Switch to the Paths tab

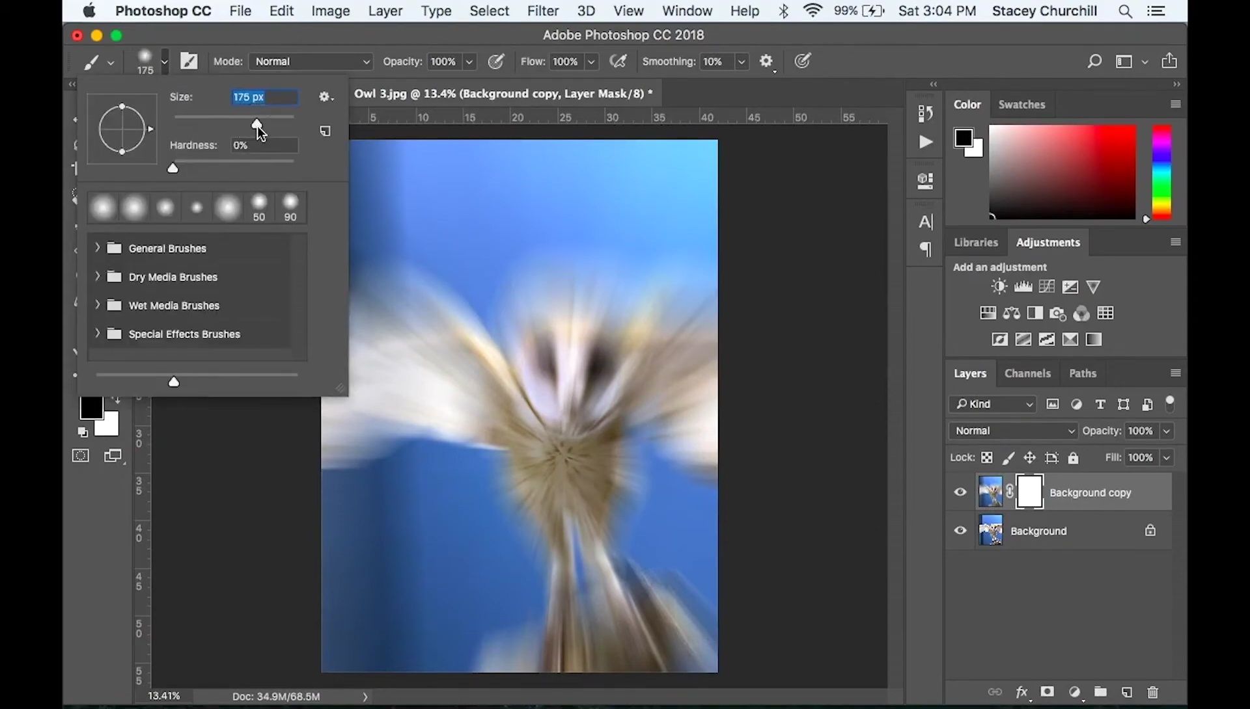(1083, 373)
